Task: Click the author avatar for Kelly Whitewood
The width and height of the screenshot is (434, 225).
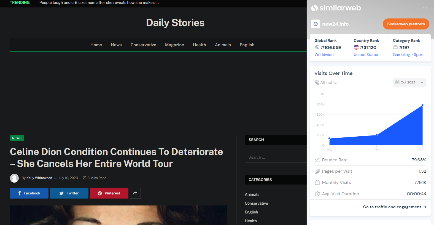Action: [x=14, y=178]
